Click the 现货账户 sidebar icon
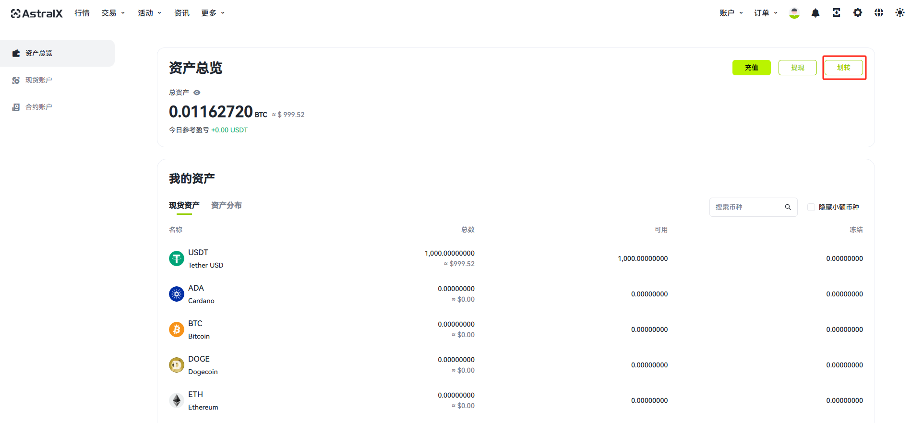This screenshot has width=911, height=423. pyautogui.click(x=16, y=80)
